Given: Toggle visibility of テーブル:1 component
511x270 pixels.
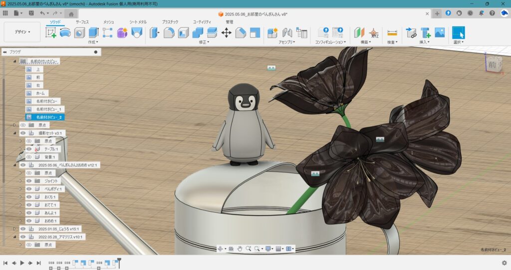Looking at the screenshot, I should (x=29, y=149).
